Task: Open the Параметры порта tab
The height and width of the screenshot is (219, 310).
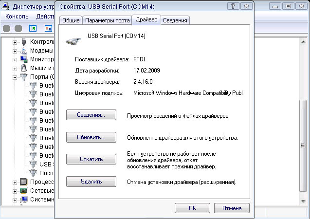Action: [x=107, y=20]
